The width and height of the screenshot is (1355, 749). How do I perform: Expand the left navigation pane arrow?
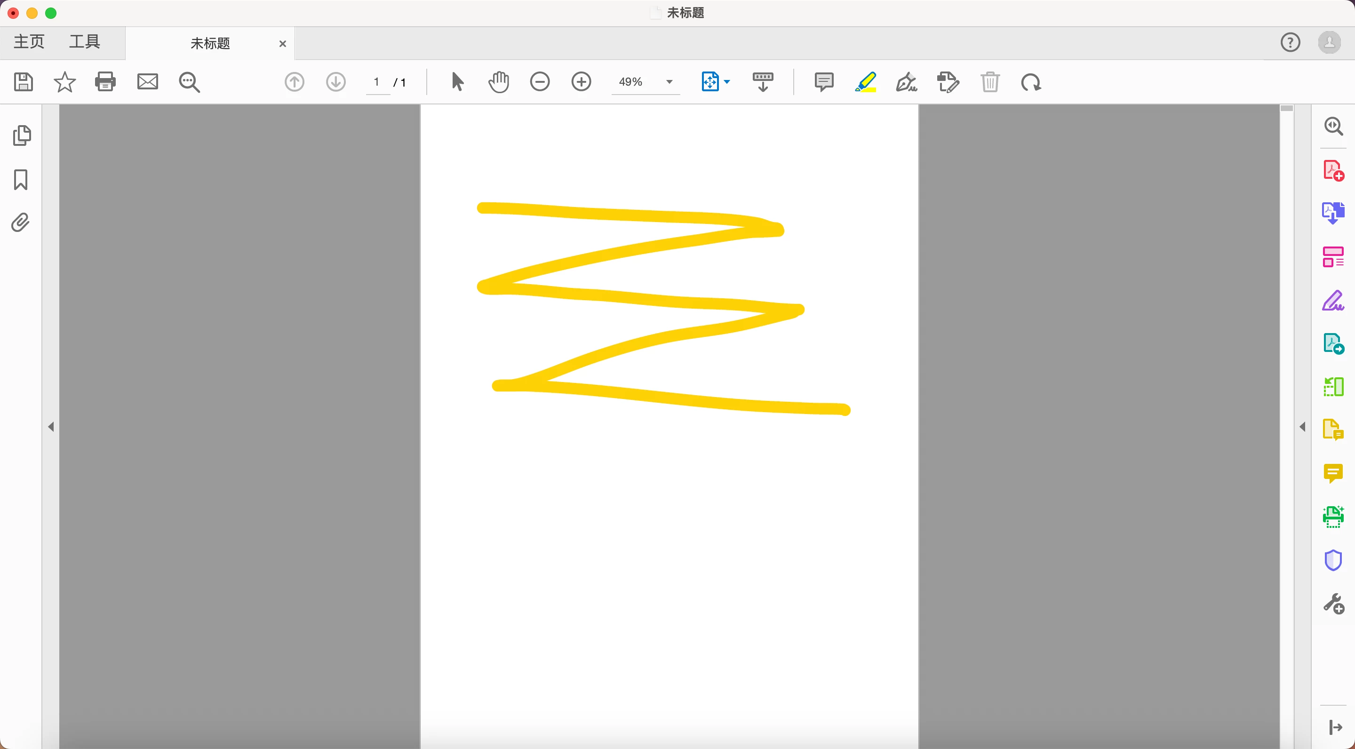51,427
